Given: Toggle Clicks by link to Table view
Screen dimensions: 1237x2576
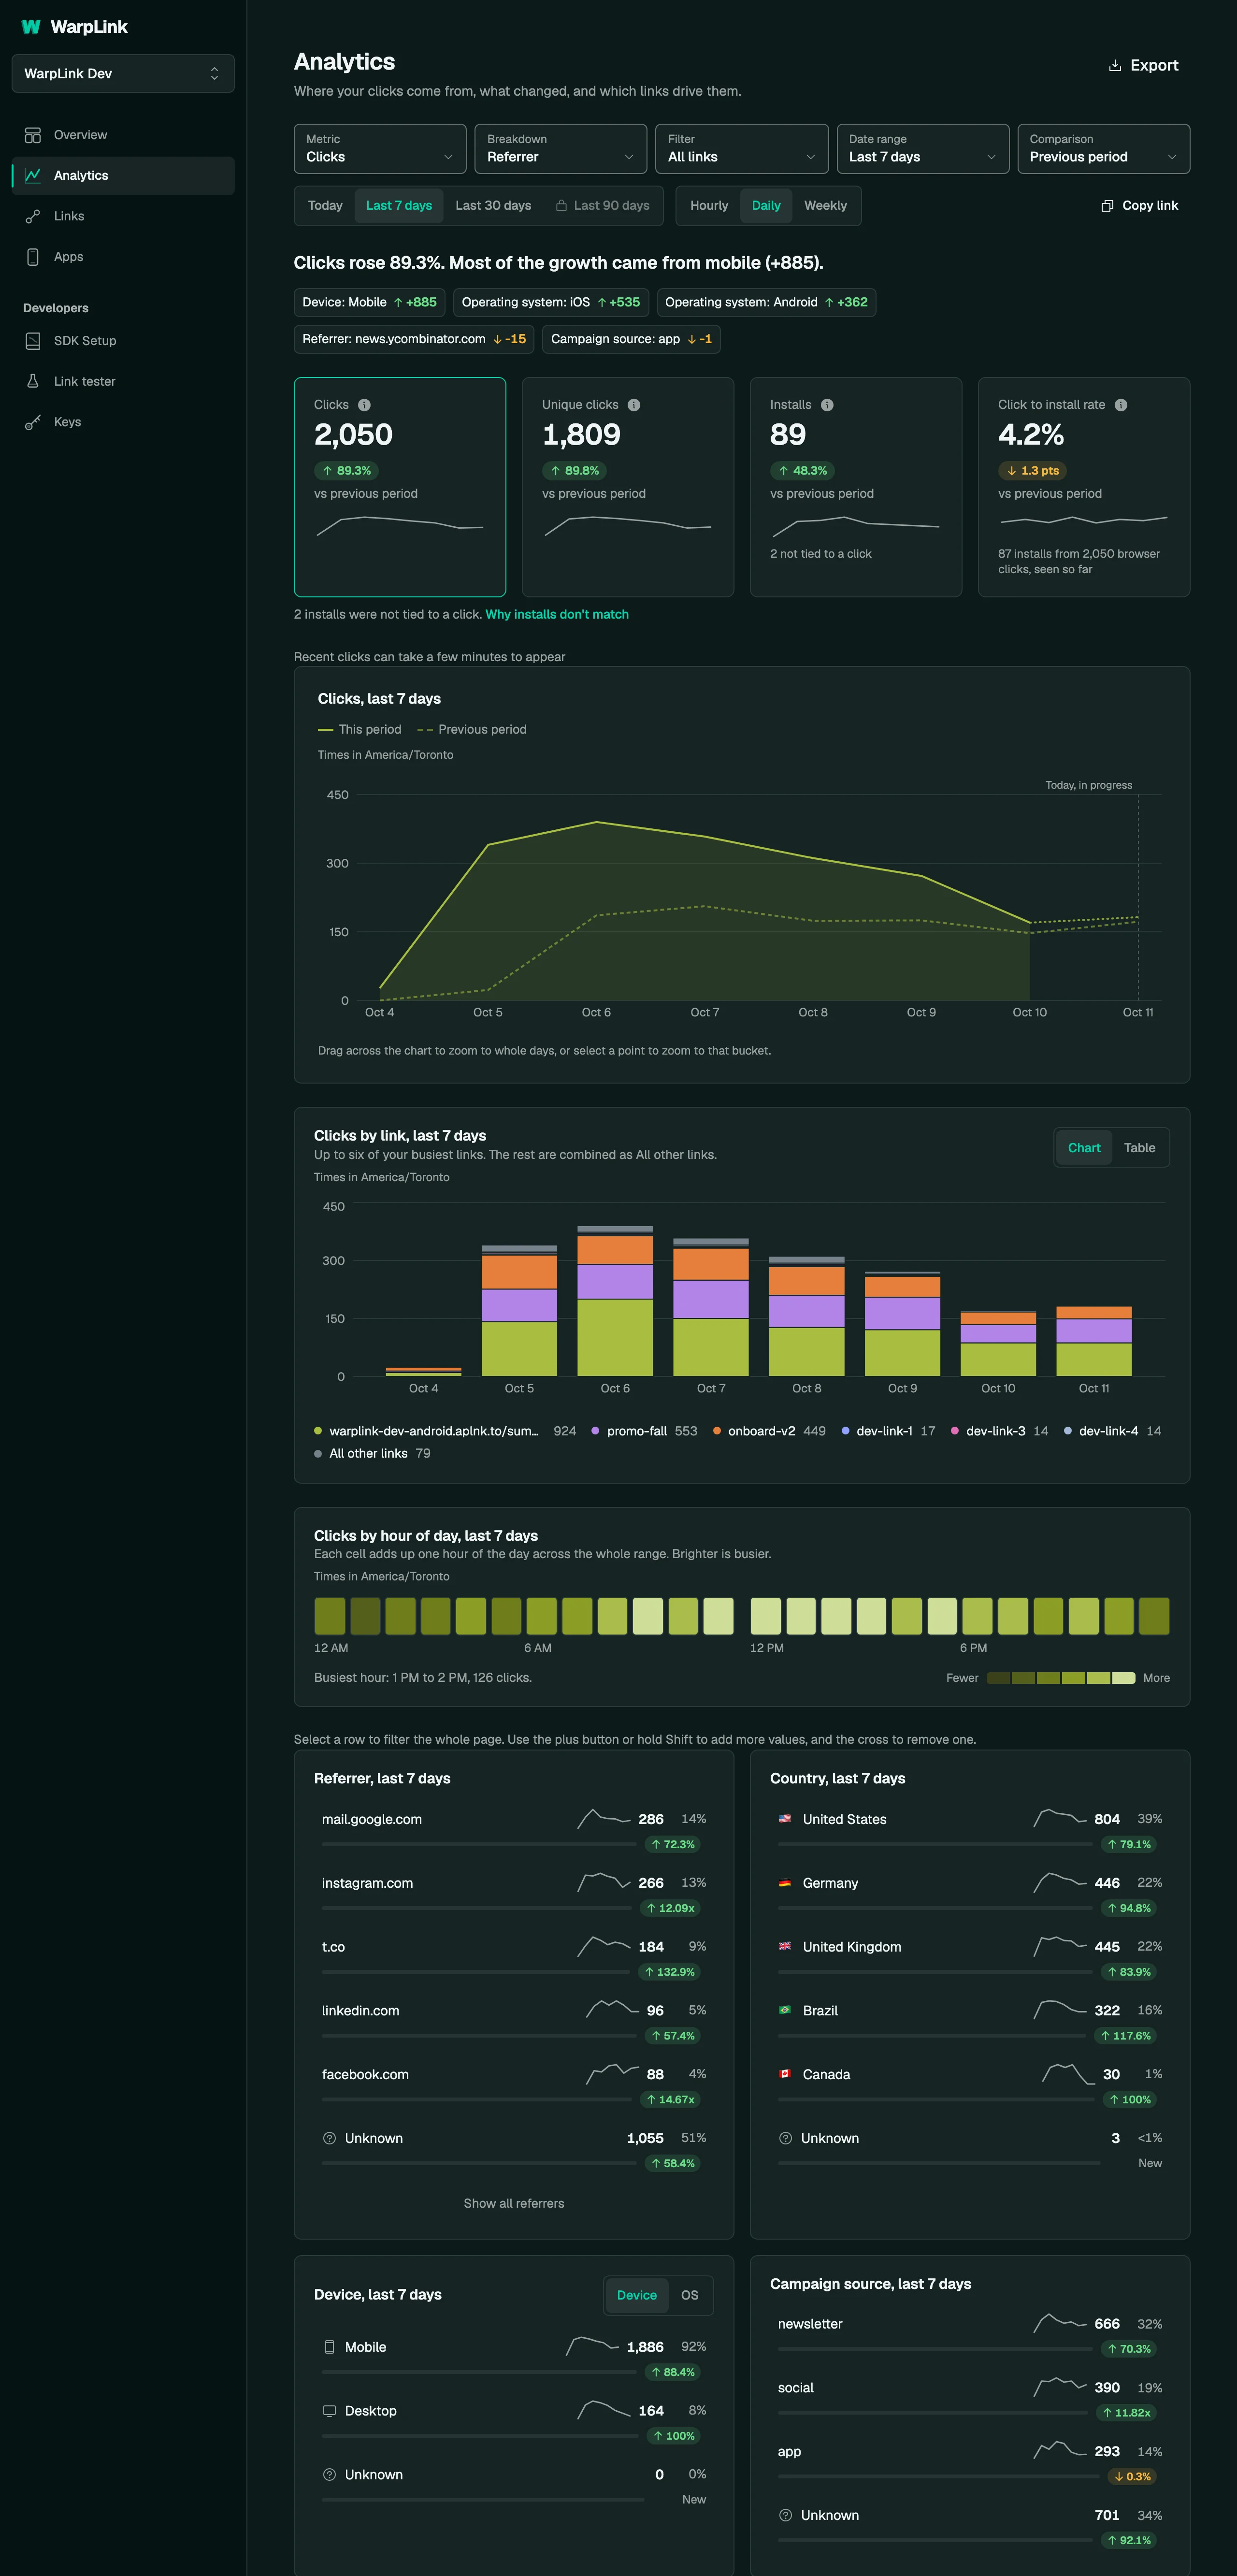Looking at the screenshot, I should 1139,1148.
